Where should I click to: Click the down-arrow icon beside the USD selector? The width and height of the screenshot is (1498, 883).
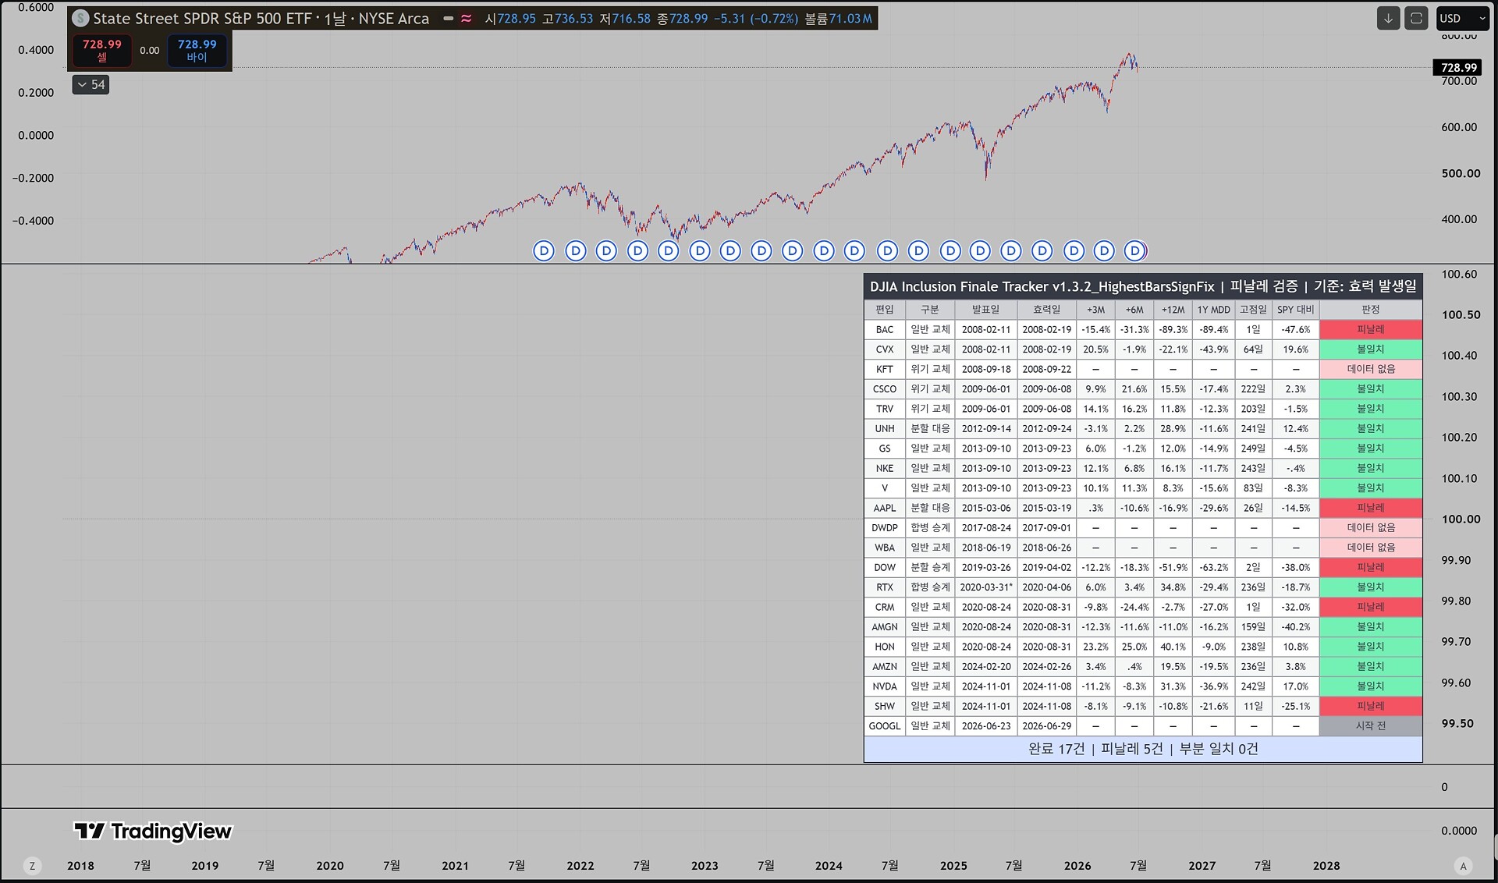[1388, 19]
